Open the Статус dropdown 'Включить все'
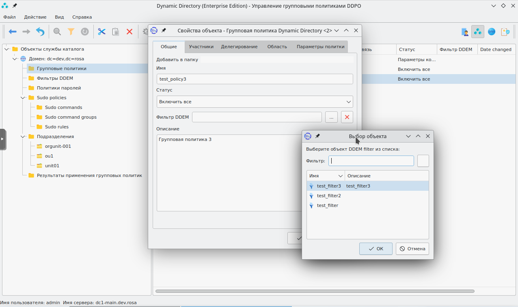 (x=255, y=102)
